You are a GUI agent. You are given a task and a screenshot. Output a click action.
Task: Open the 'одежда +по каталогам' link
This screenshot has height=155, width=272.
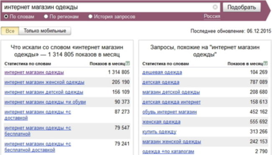[x=168, y=152]
